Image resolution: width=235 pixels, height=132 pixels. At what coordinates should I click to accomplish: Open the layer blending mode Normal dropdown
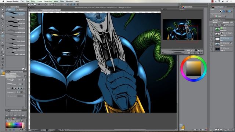(217, 22)
